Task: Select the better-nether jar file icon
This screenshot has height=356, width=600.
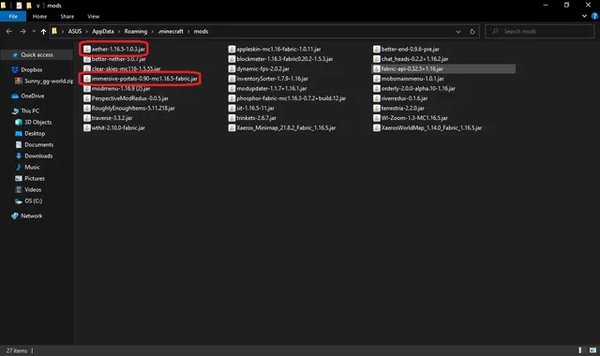Action: click(87, 59)
